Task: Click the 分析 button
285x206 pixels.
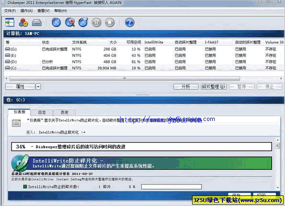Action: tap(186, 87)
